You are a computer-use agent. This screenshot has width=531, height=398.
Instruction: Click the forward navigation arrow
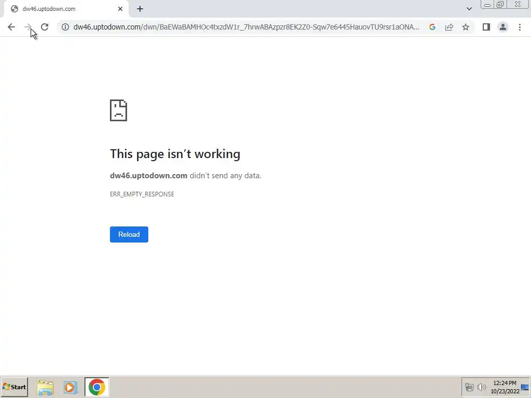click(x=28, y=27)
